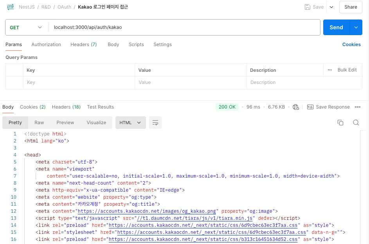Switch to the Scripts tab
Image resolution: width=369 pixels, height=244 pixels.
pos(136,45)
